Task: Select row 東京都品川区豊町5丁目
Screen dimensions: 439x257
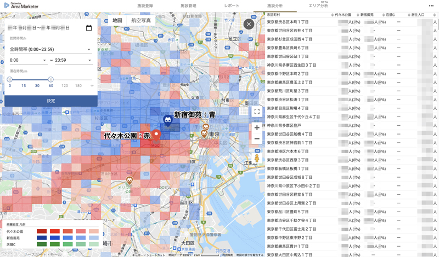Action: [x=352, y=212]
